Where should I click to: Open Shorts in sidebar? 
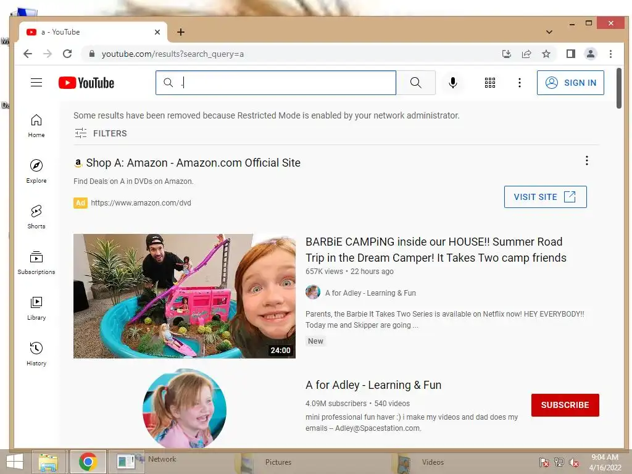[x=36, y=217]
